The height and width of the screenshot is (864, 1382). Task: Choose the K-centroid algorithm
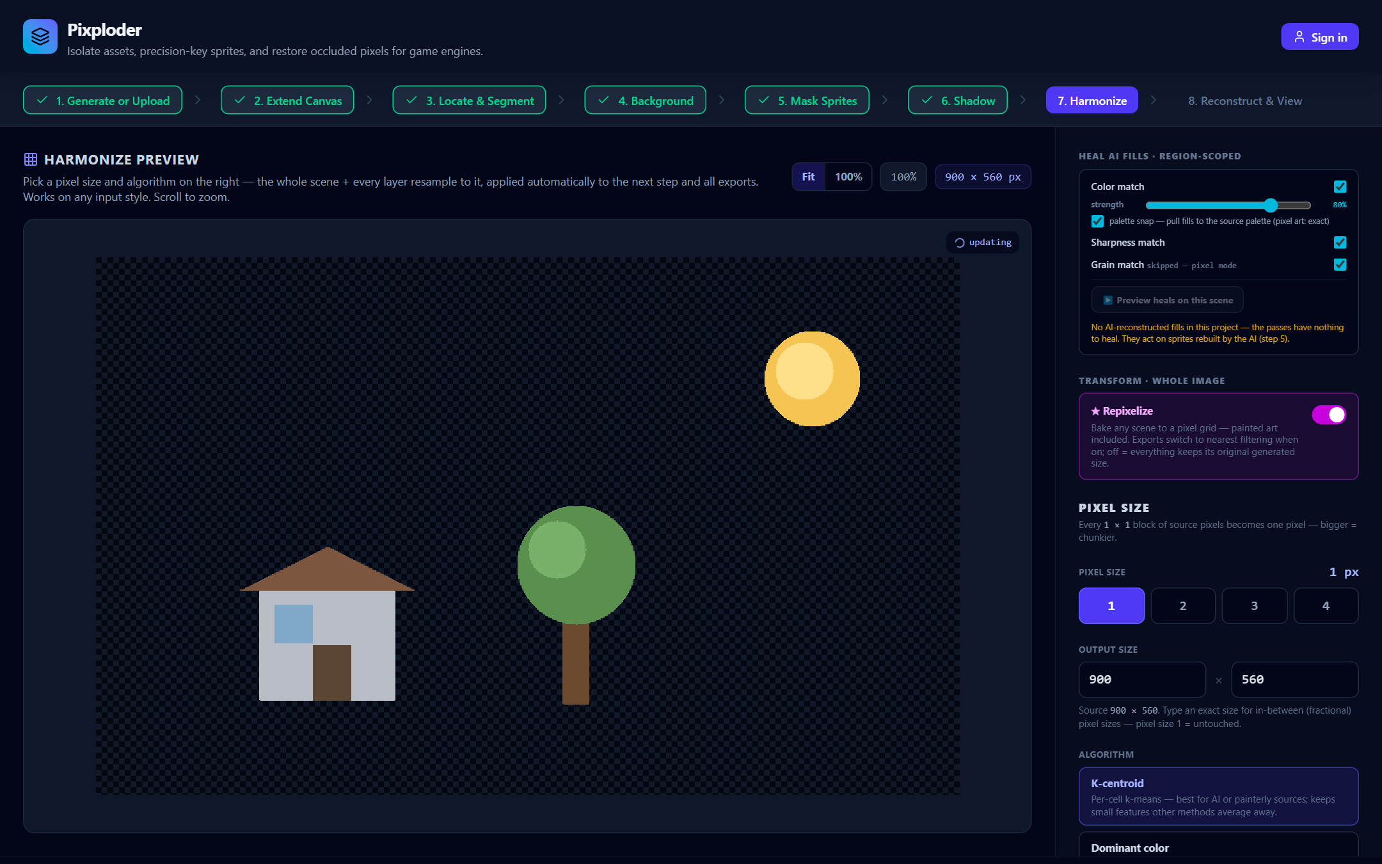coord(1218,796)
